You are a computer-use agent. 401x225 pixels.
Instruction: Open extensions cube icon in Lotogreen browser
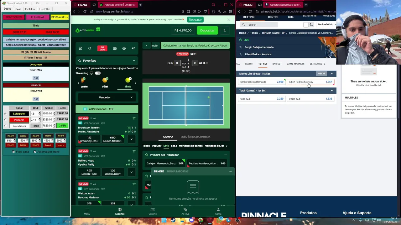[213, 12]
